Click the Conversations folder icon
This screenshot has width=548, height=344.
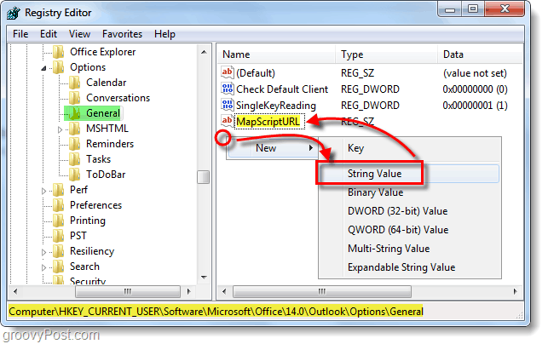[74, 98]
